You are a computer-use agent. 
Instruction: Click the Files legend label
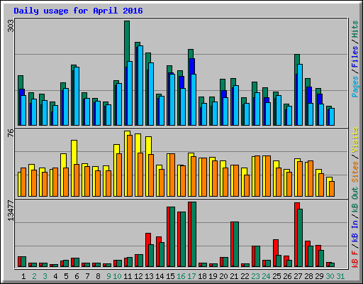pyautogui.click(x=354, y=57)
